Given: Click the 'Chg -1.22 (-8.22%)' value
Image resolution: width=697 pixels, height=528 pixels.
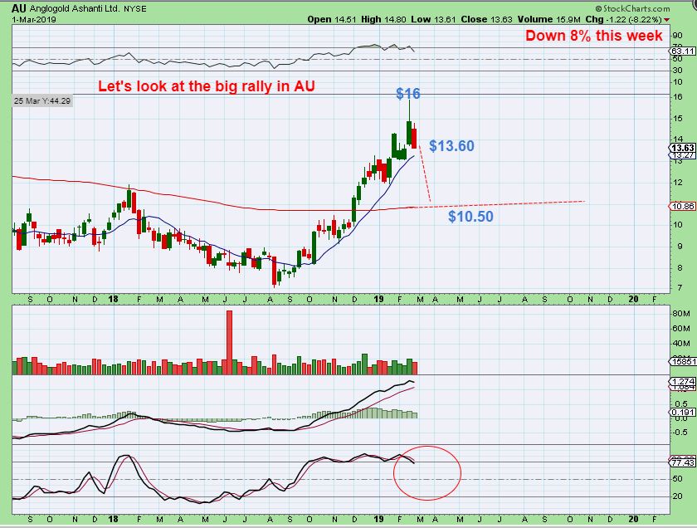Looking at the screenshot, I should (623, 20).
